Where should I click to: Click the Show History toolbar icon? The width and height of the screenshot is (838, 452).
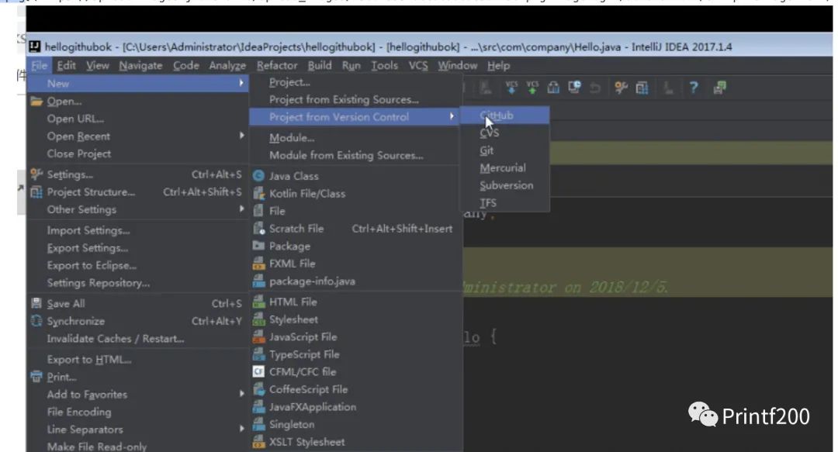tap(574, 88)
